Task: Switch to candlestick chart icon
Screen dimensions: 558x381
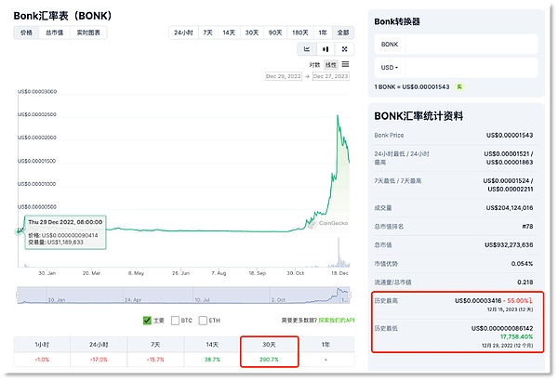Action: 325,48
